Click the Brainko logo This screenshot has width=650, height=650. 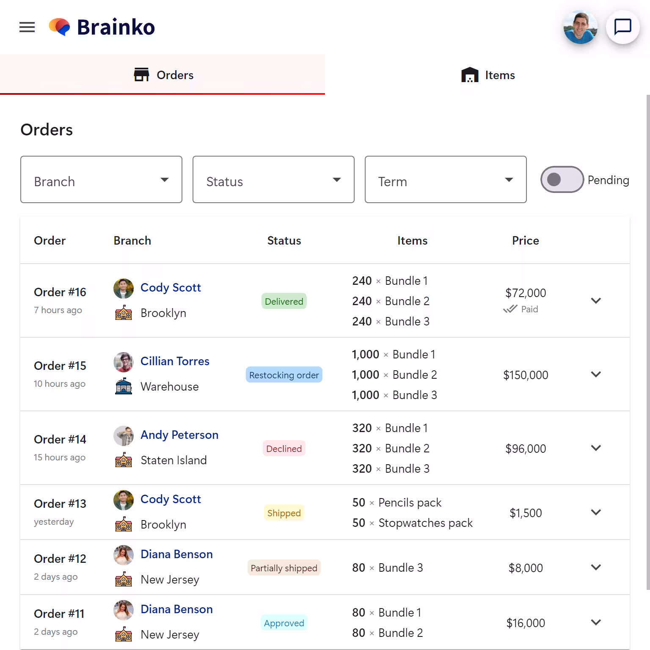pos(102,27)
